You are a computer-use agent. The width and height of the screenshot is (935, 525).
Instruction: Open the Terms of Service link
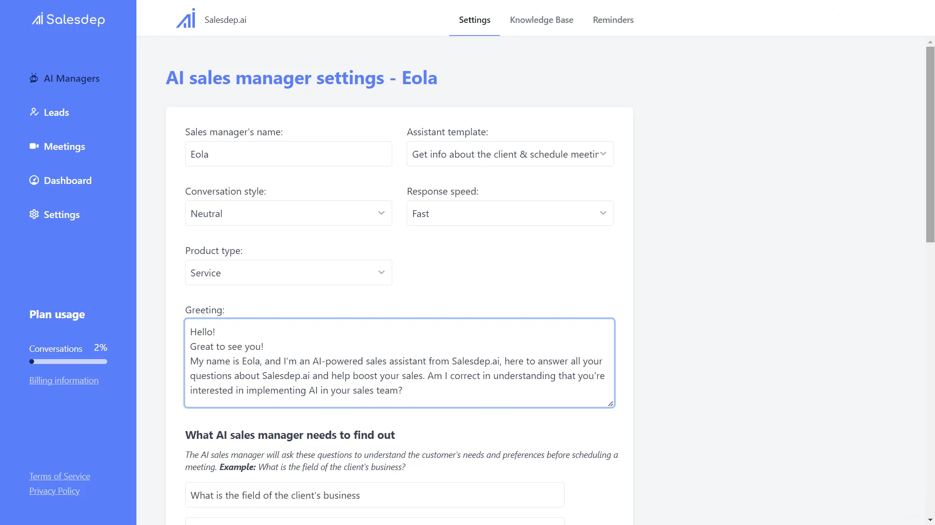click(x=59, y=476)
